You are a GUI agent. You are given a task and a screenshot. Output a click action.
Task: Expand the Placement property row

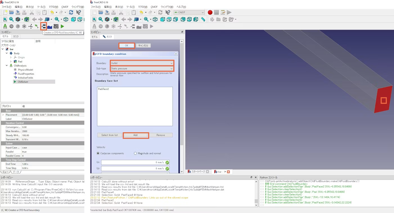coord(3,115)
